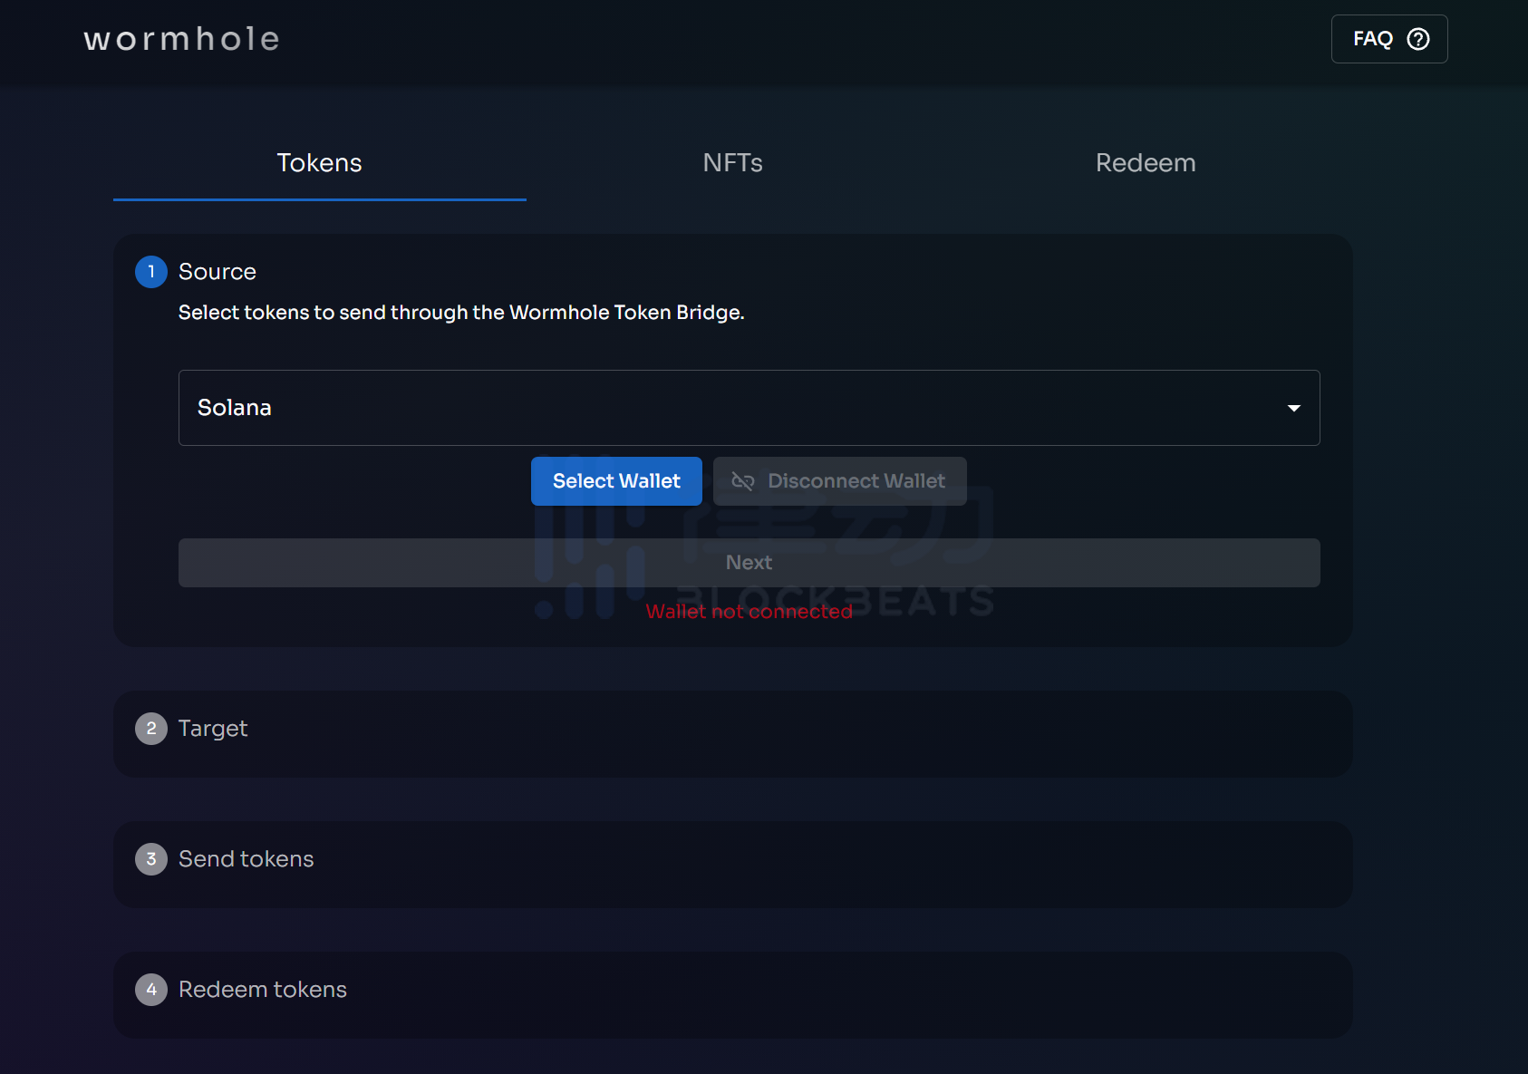This screenshot has height=1074, width=1528.
Task: Click the step 2 number badge
Action: point(151,729)
